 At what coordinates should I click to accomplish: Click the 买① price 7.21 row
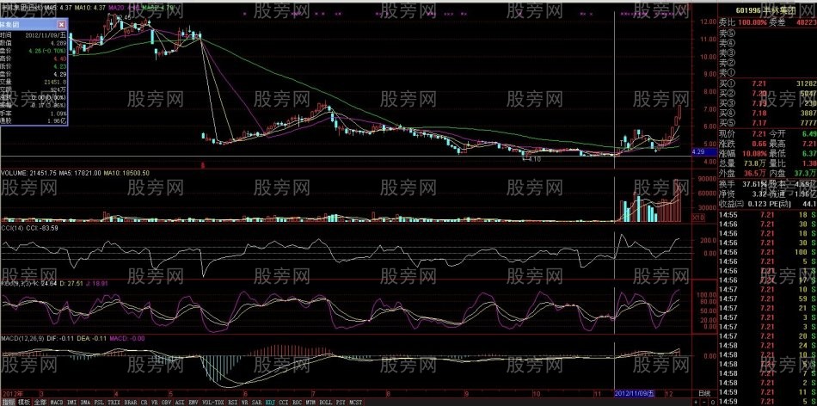(x=767, y=83)
